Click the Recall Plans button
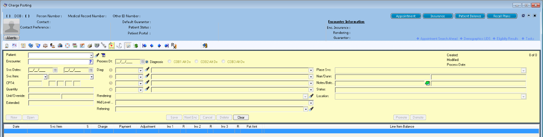 502,16
